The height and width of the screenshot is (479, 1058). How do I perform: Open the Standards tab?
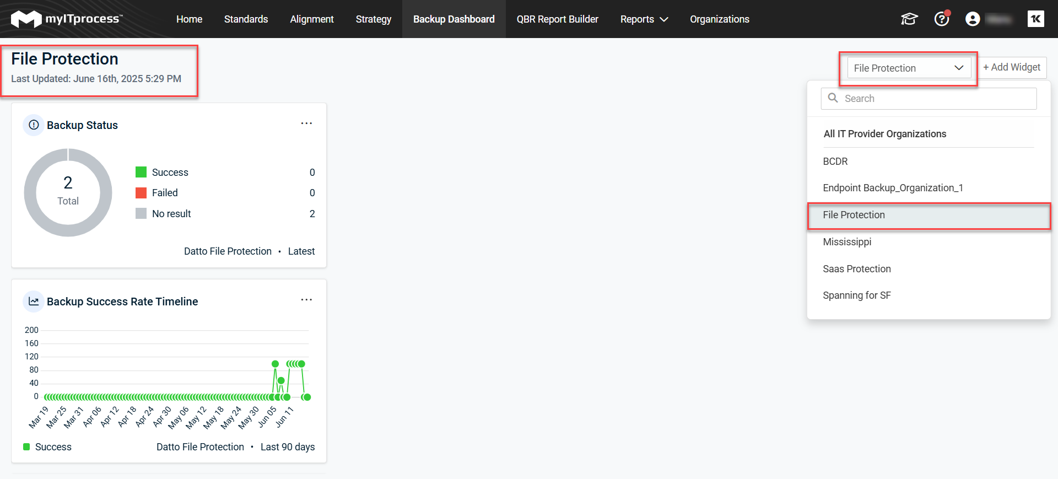[x=246, y=19]
